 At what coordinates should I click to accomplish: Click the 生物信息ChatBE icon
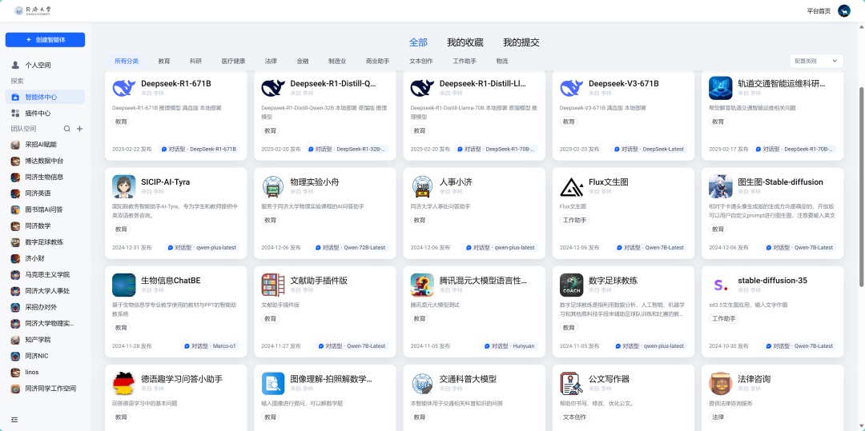coord(123,285)
